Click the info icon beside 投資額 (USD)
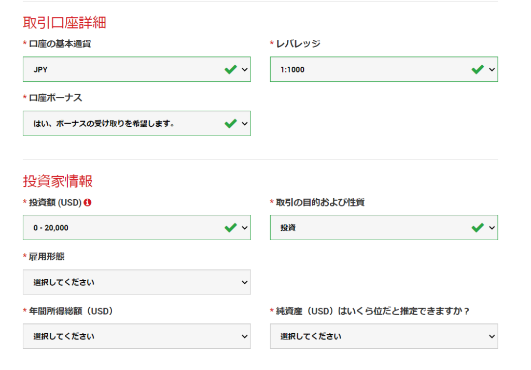Screen dimensions: 531x370 point(88,202)
